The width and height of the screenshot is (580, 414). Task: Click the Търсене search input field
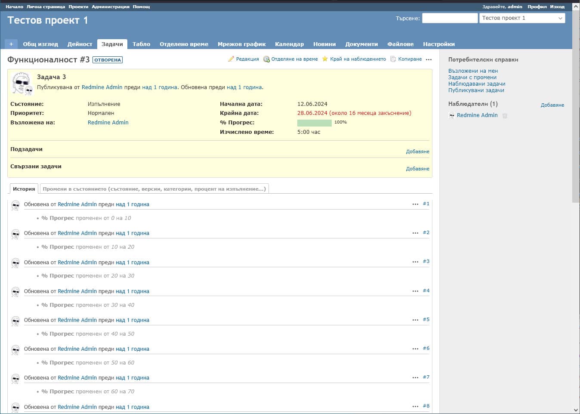click(x=450, y=18)
